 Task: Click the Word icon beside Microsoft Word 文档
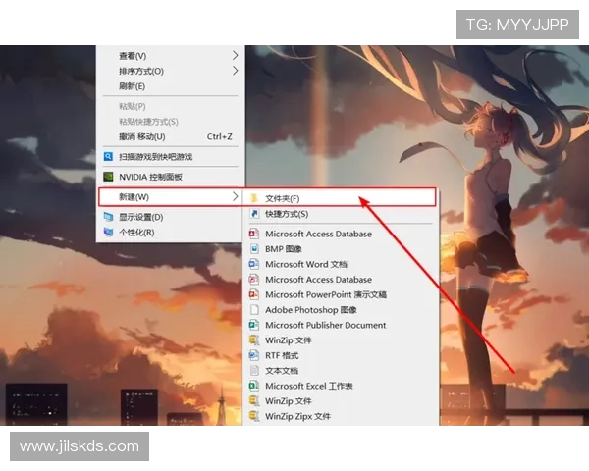(253, 264)
